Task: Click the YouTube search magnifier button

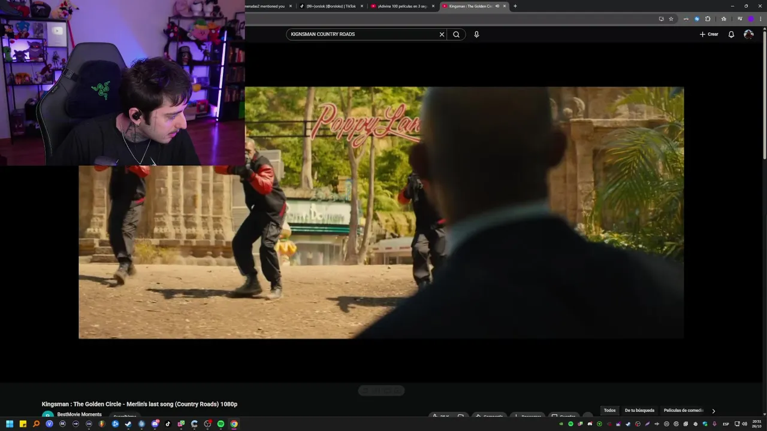Action: [456, 34]
